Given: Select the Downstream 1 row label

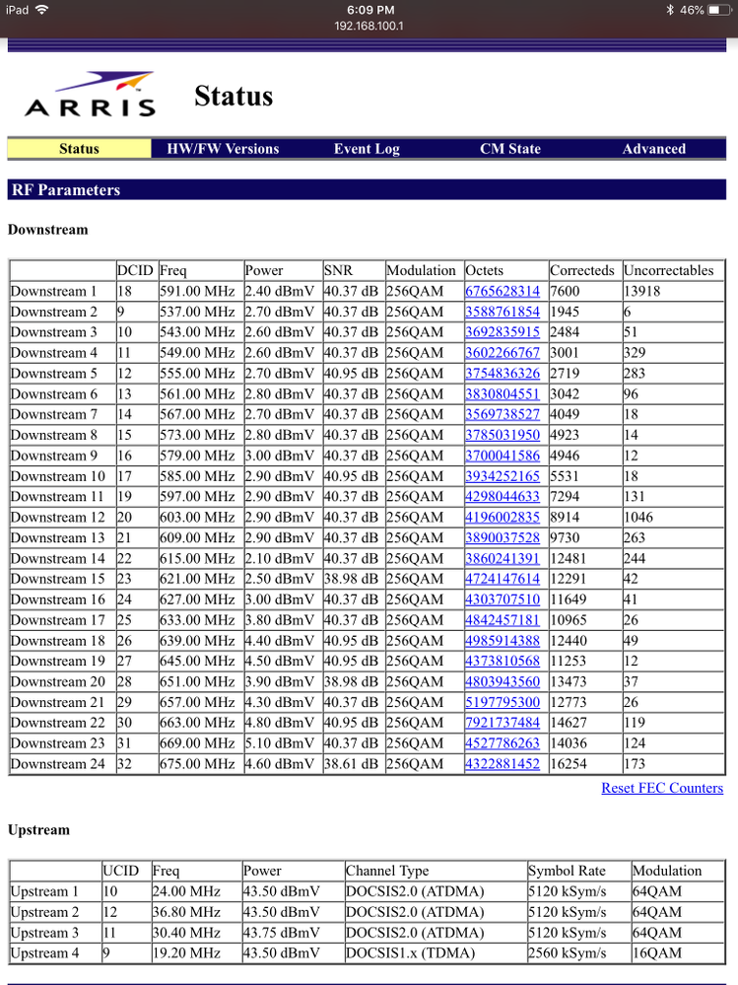Looking at the screenshot, I should coord(54,292).
